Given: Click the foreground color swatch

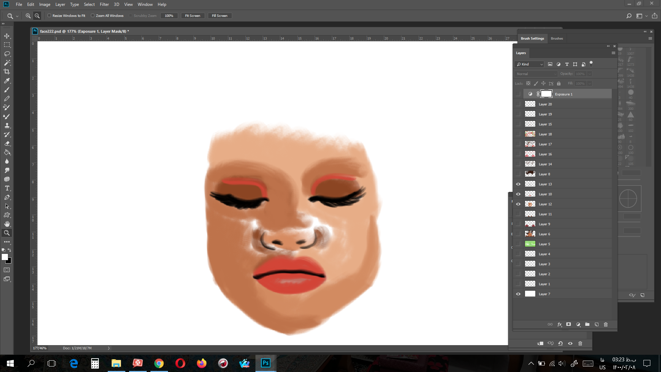Looking at the screenshot, I should click(x=5, y=257).
